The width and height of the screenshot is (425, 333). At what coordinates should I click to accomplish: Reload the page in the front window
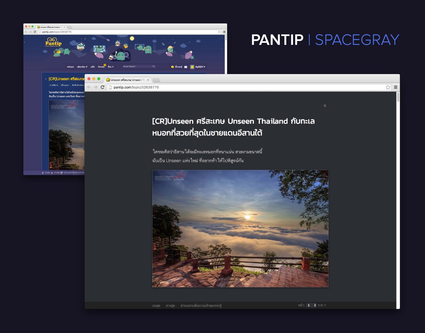tap(102, 87)
